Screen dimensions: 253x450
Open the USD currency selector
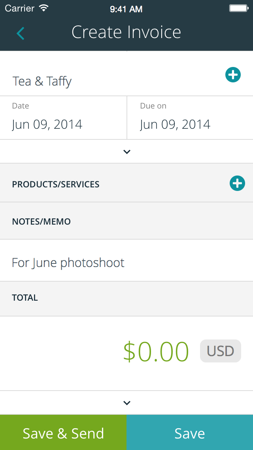pos(220,351)
